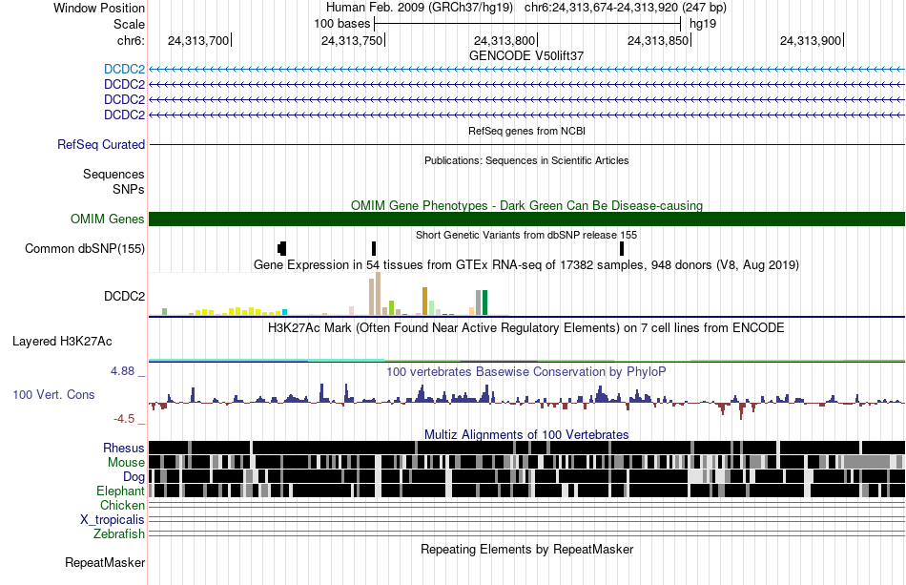Open the H3K27Ac Mark track title
This screenshot has height=585, width=906.
526,327
